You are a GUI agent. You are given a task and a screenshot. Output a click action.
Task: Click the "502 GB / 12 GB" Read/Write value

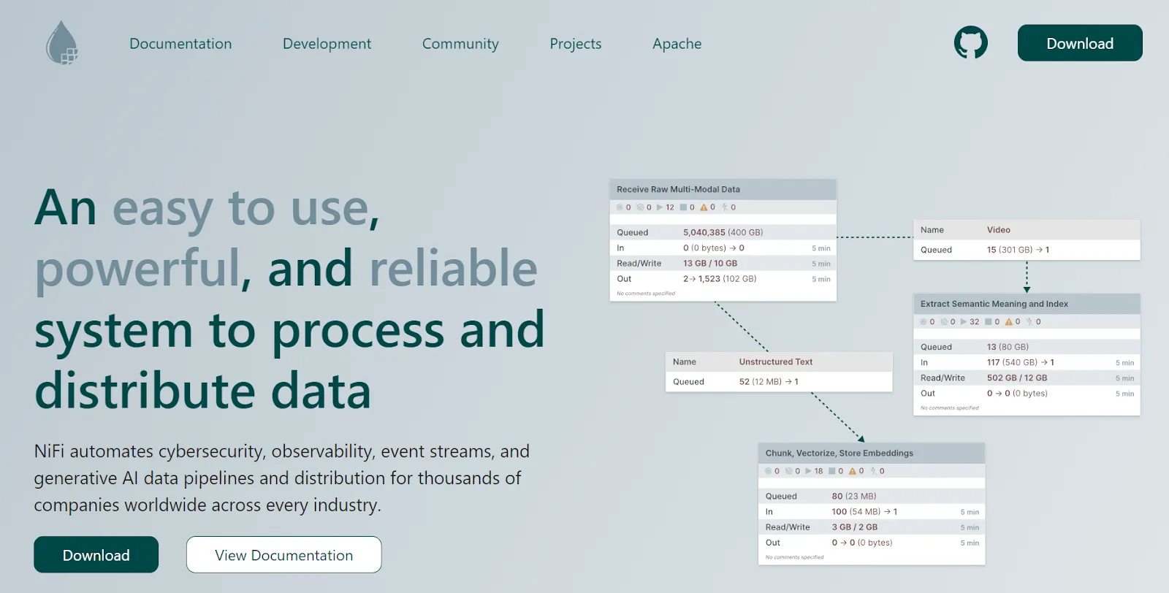(1017, 378)
